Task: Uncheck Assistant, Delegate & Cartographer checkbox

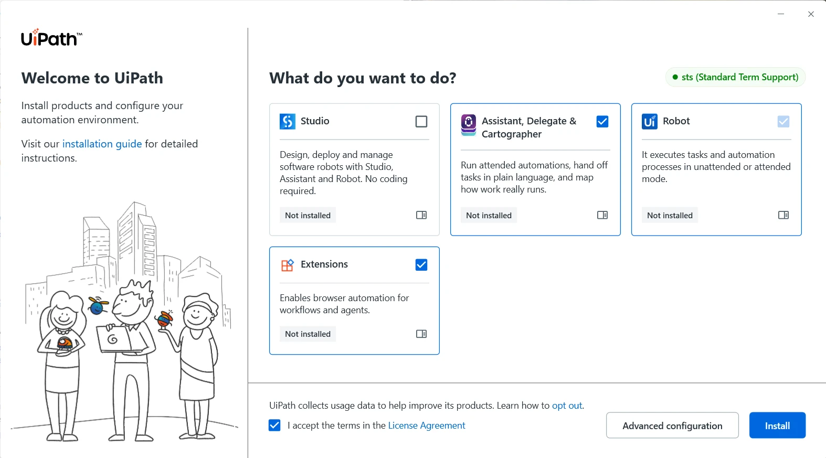Action: point(602,122)
